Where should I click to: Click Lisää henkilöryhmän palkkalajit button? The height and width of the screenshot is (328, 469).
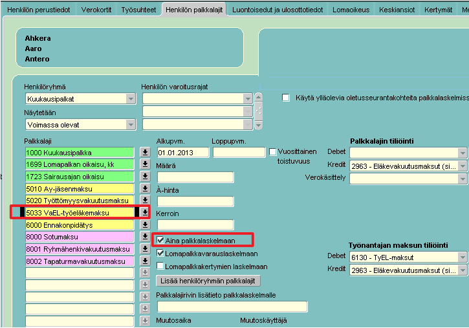(x=208, y=281)
